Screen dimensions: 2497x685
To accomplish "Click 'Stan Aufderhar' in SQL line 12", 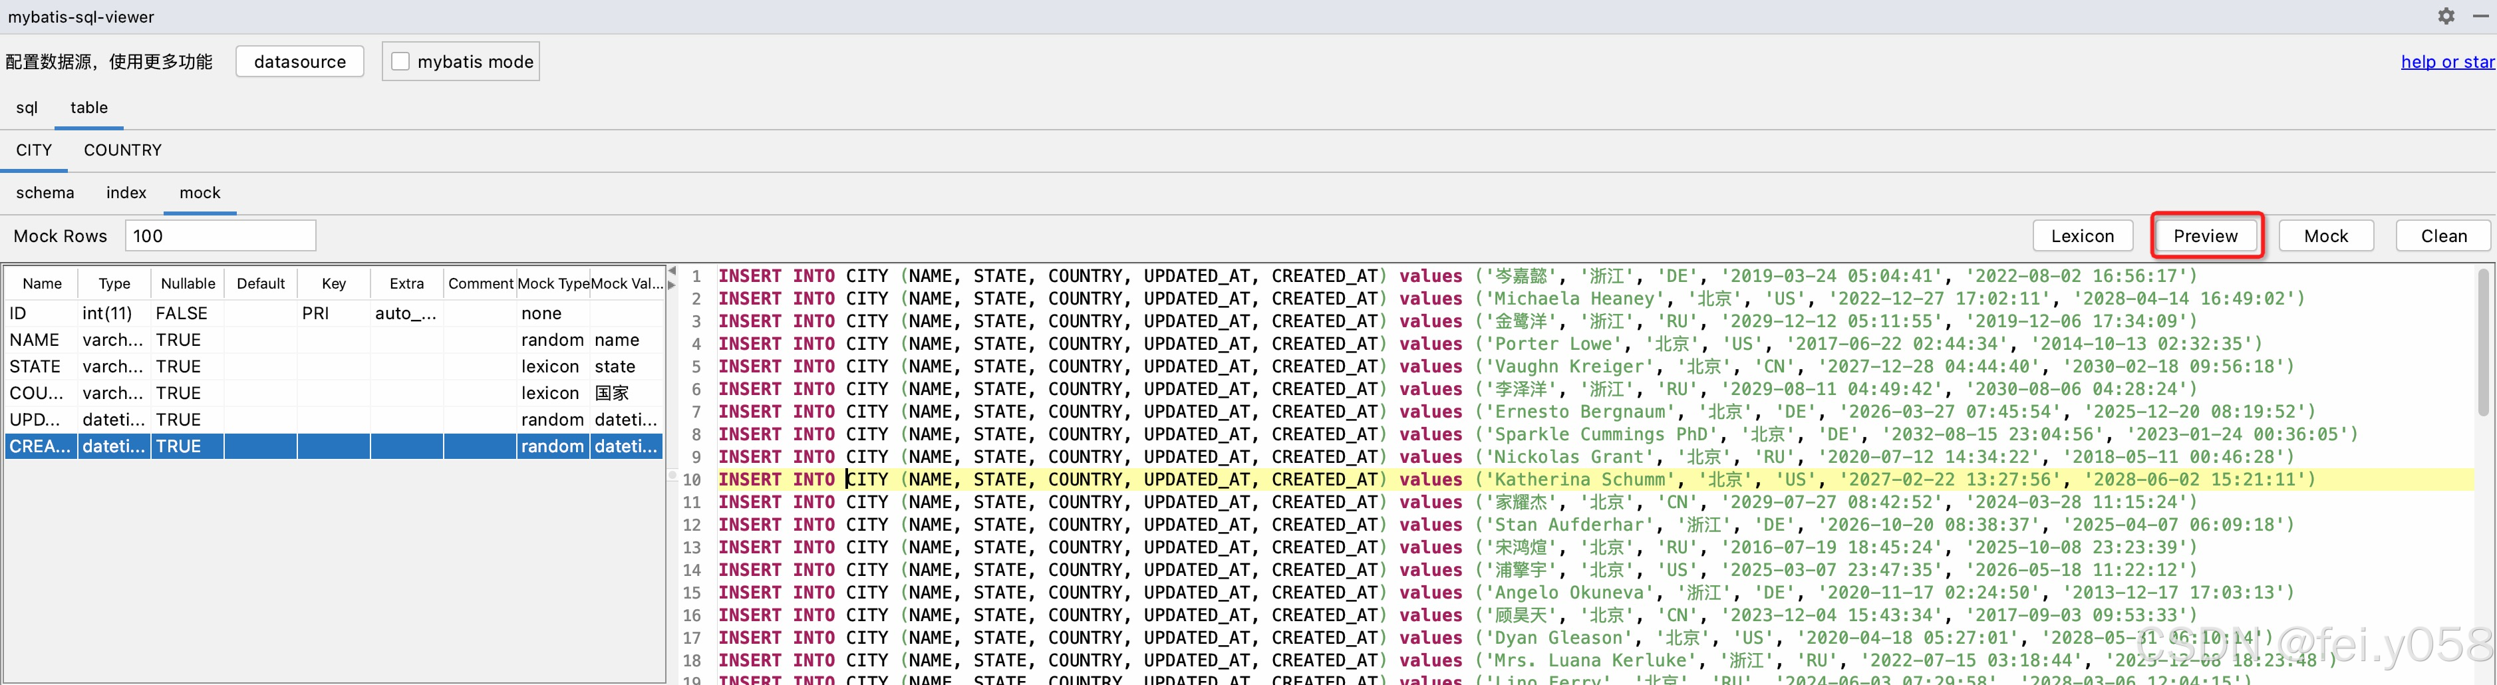I will pyautogui.click(x=1568, y=525).
